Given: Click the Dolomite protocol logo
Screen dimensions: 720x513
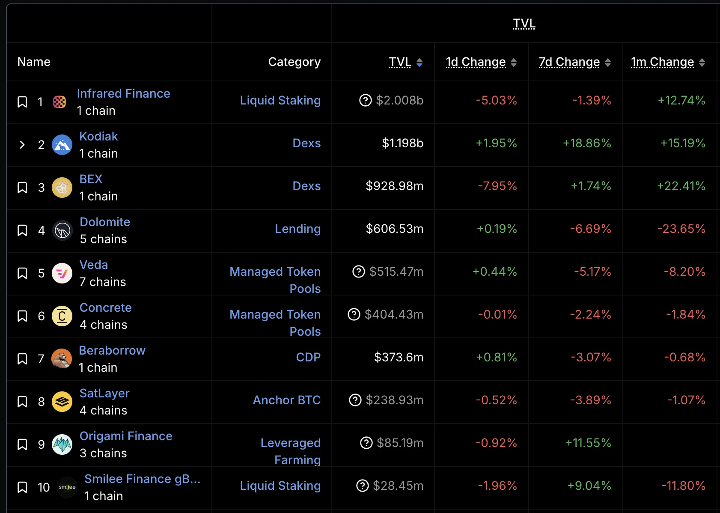Looking at the screenshot, I should pyautogui.click(x=62, y=230).
